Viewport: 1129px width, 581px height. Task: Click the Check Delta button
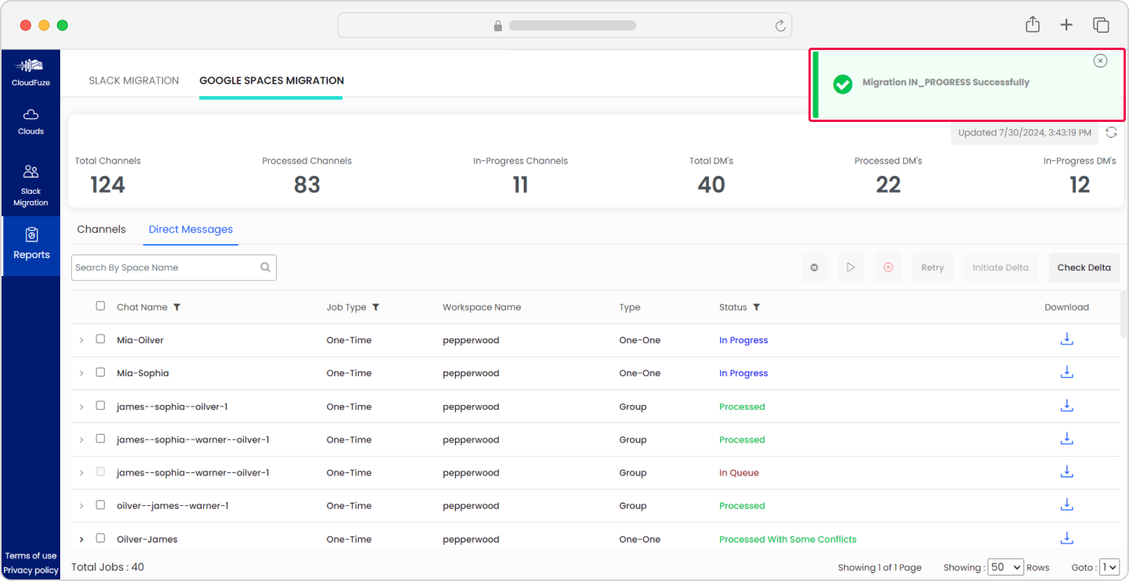coord(1084,267)
